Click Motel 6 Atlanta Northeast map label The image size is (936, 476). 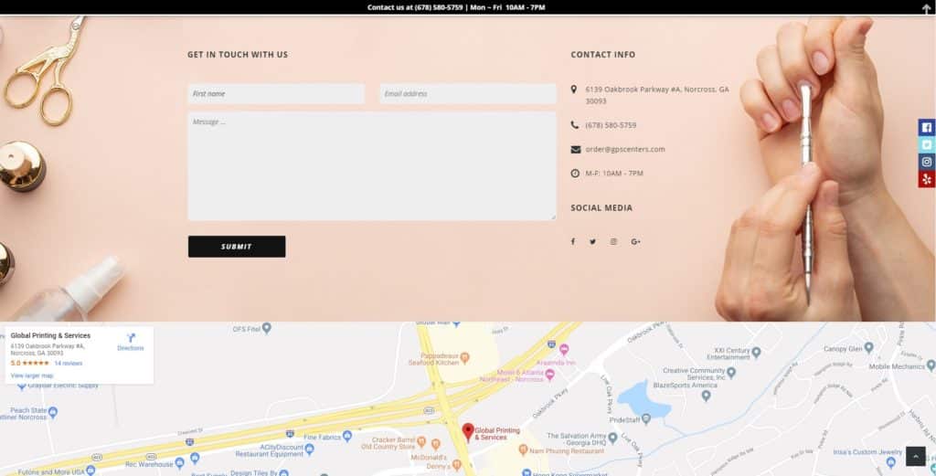[512, 376]
